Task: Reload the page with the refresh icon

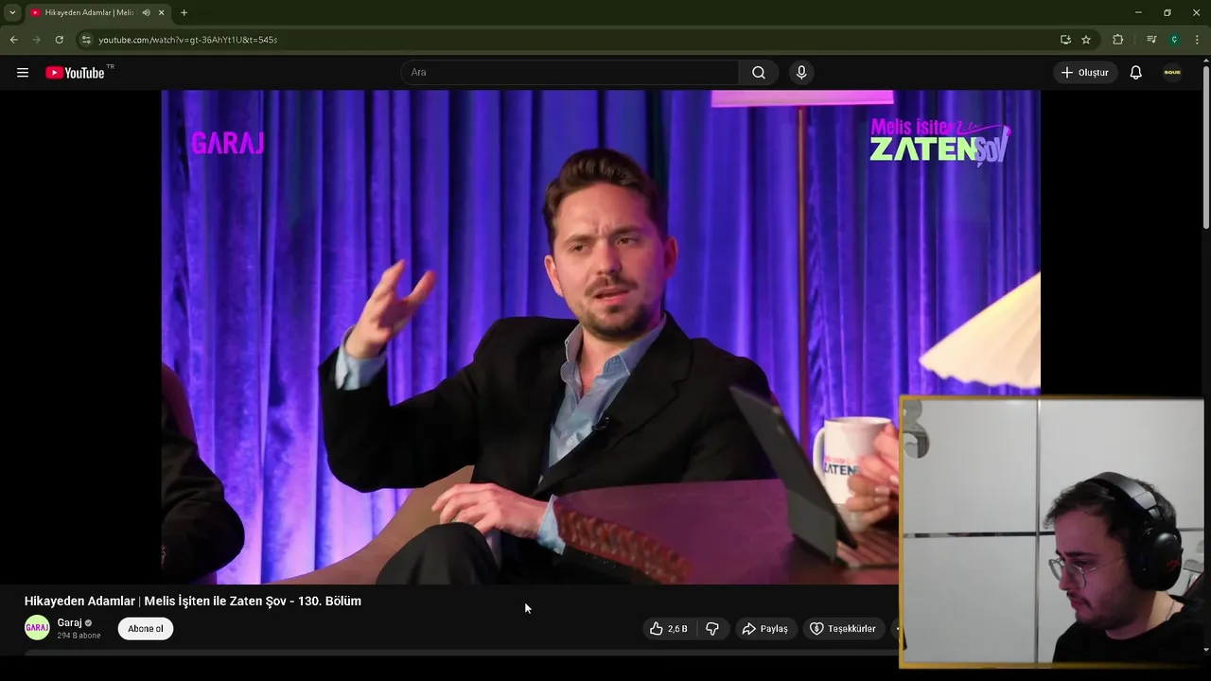Action: click(x=59, y=40)
